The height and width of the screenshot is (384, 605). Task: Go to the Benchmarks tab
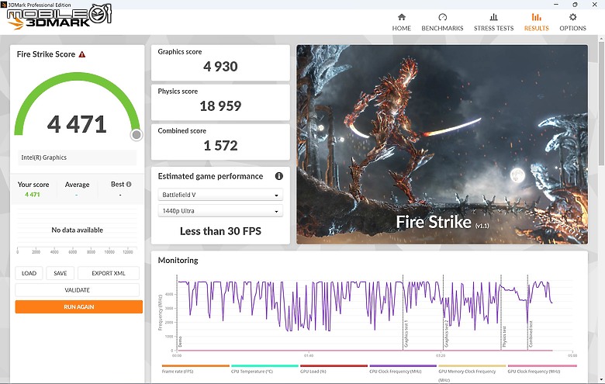pos(442,22)
